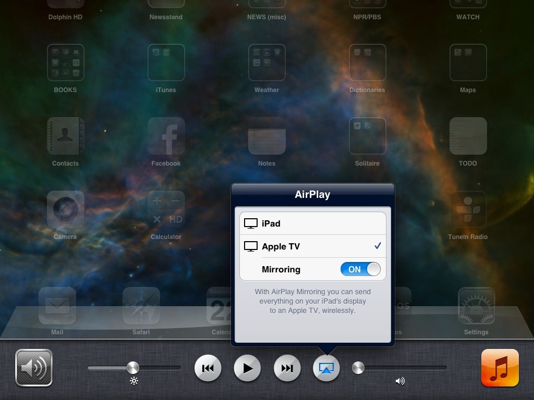The height and width of the screenshot is (400, 534).
Task: Open the Calculator HD app
Action: point(166,209)
